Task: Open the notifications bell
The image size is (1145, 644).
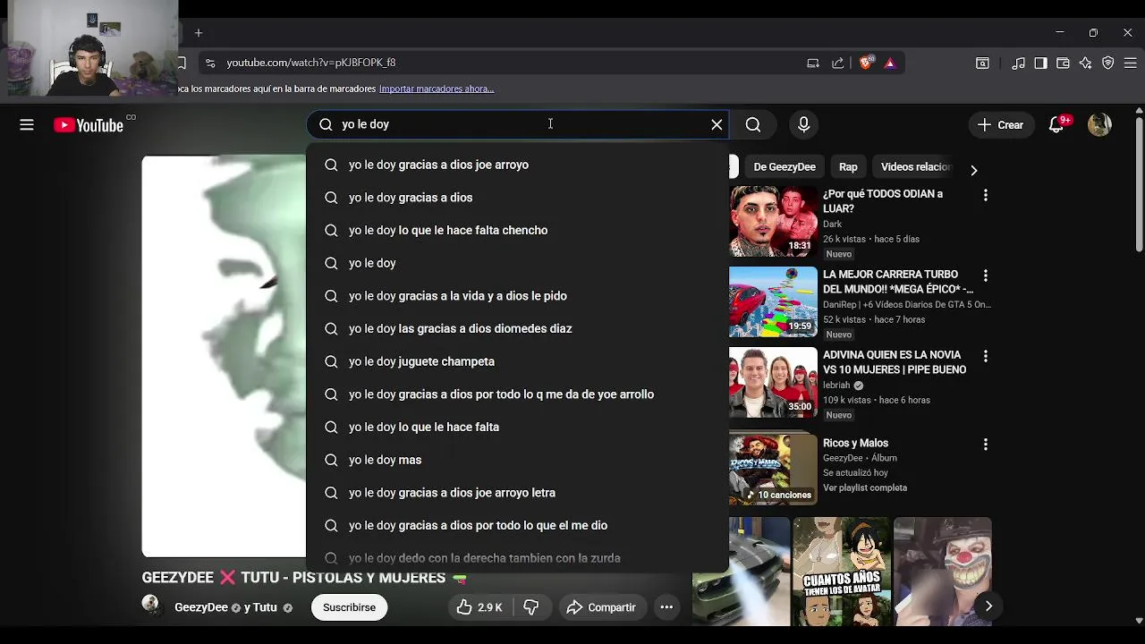Action: (1056, 124)
